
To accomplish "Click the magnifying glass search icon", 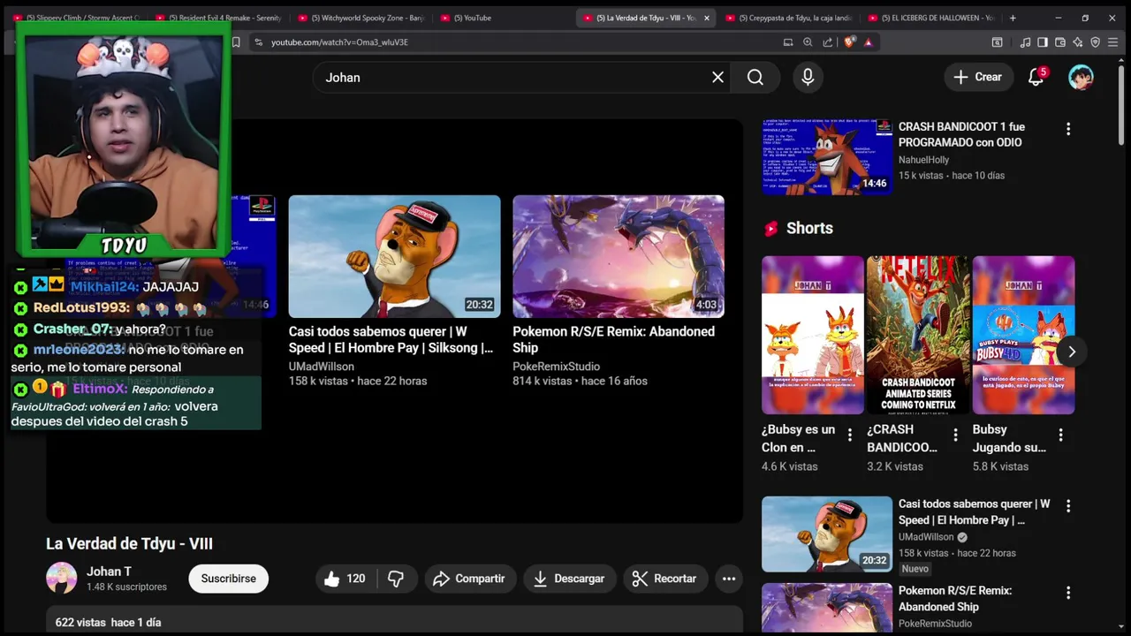I will [755, 78].
